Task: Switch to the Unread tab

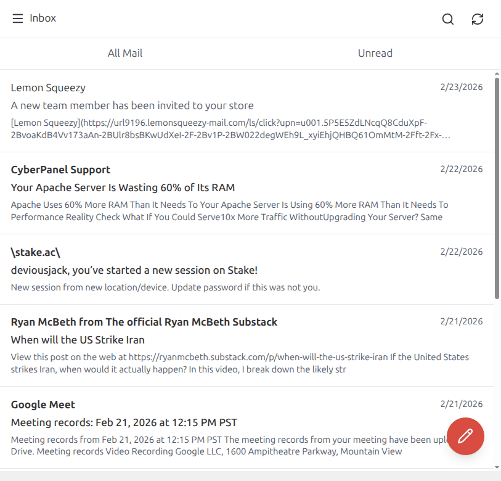Action: tap(375, 53)
